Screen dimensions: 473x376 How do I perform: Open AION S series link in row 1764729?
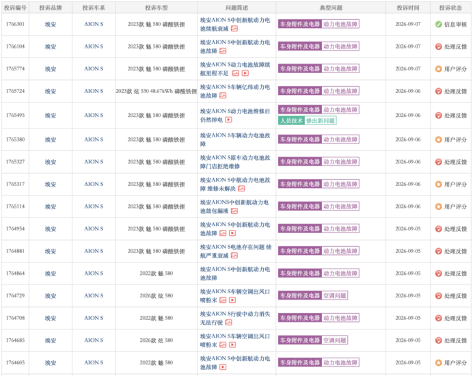pos(94,296)
